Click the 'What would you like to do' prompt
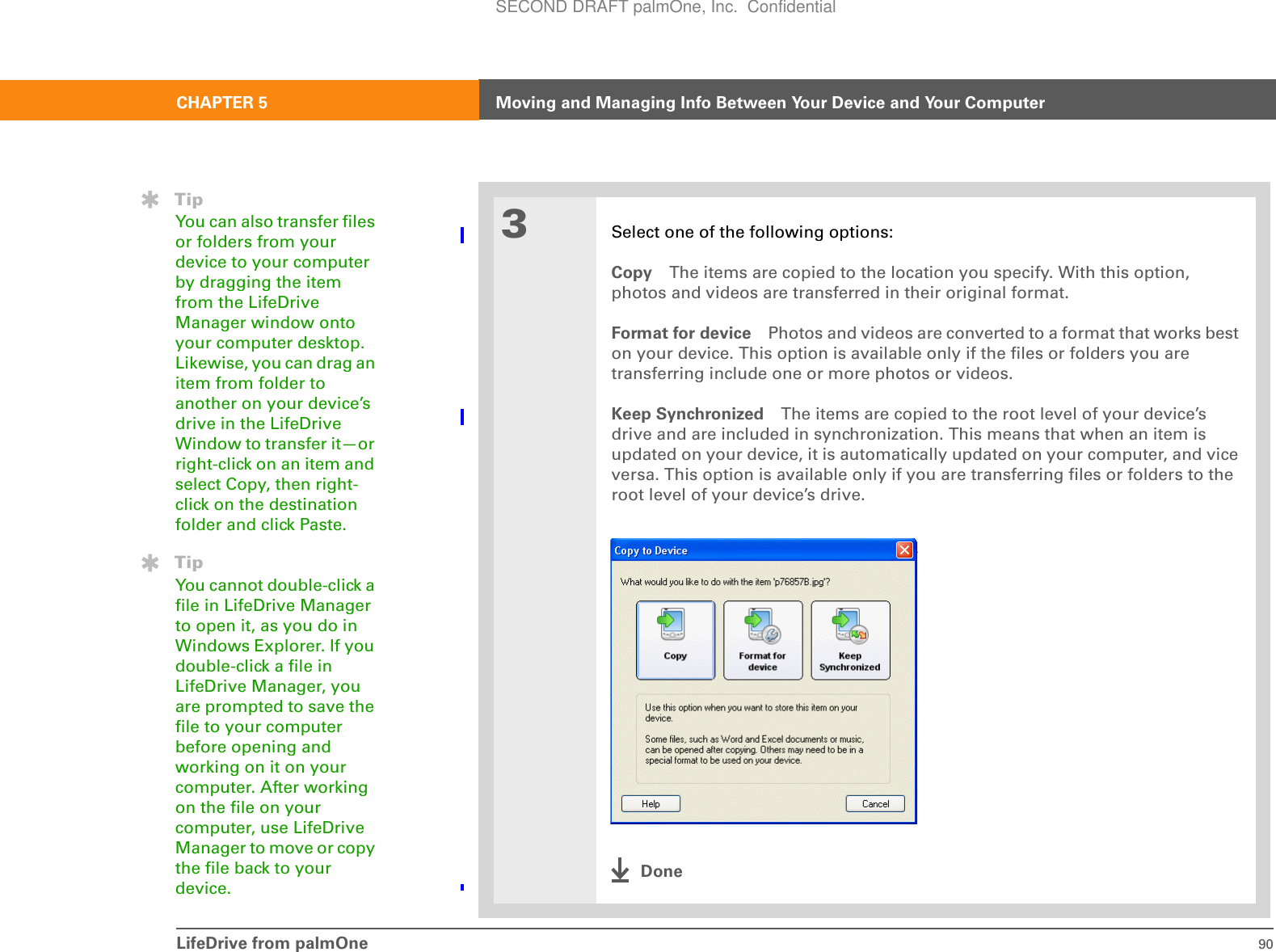Viewport: 1276px width, 952px height. (725, 582)
